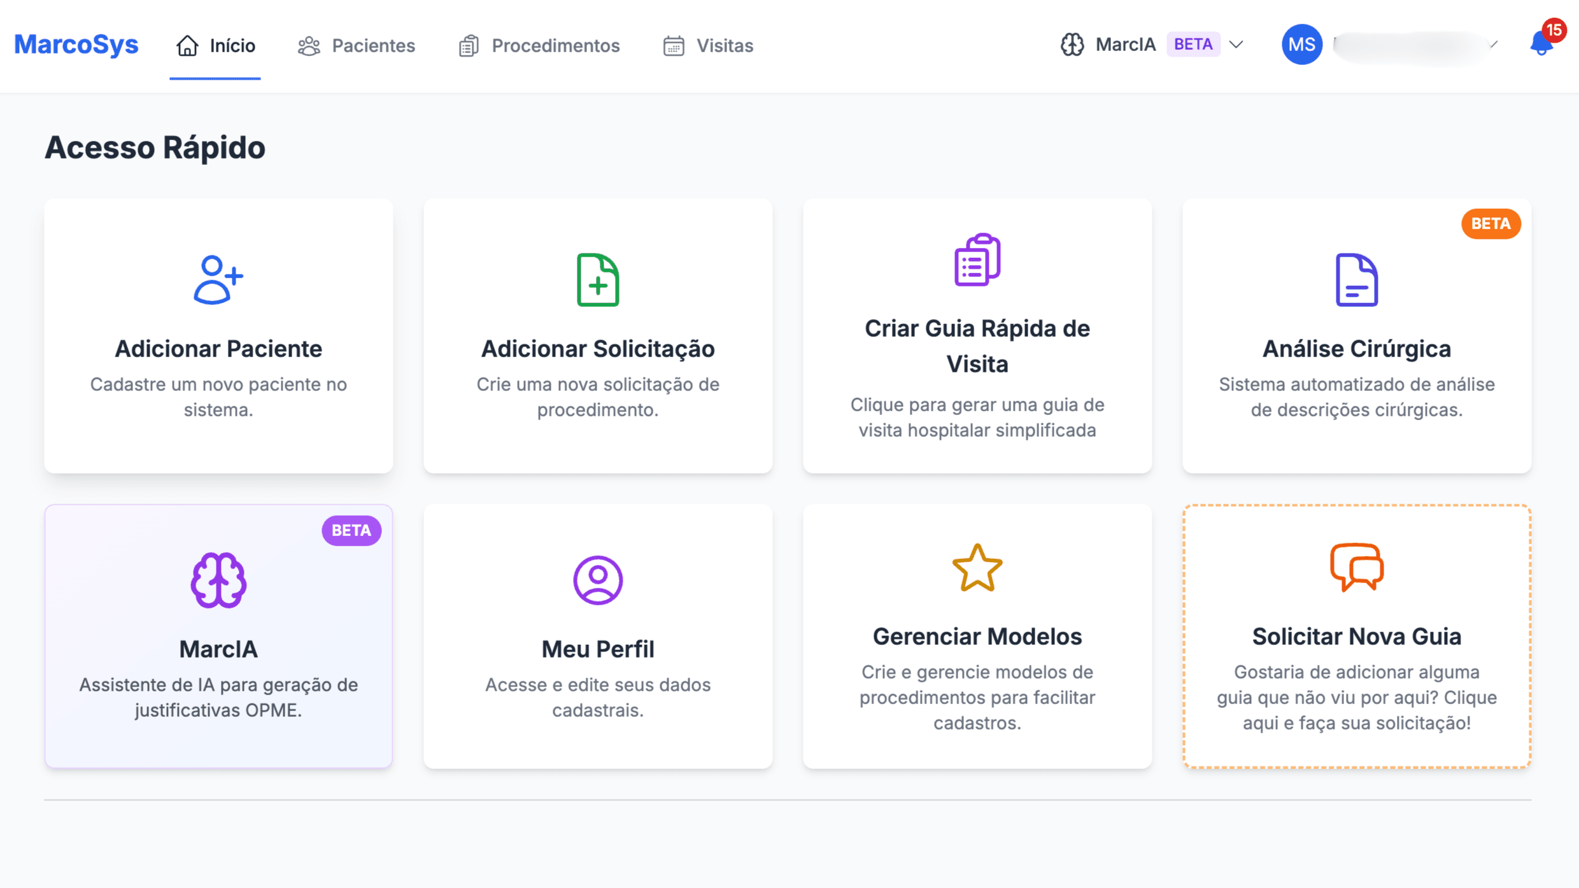Click the Análise Cirúrgica document icon
Screen dimensions: 1579x888
[x=1356, y=280]
